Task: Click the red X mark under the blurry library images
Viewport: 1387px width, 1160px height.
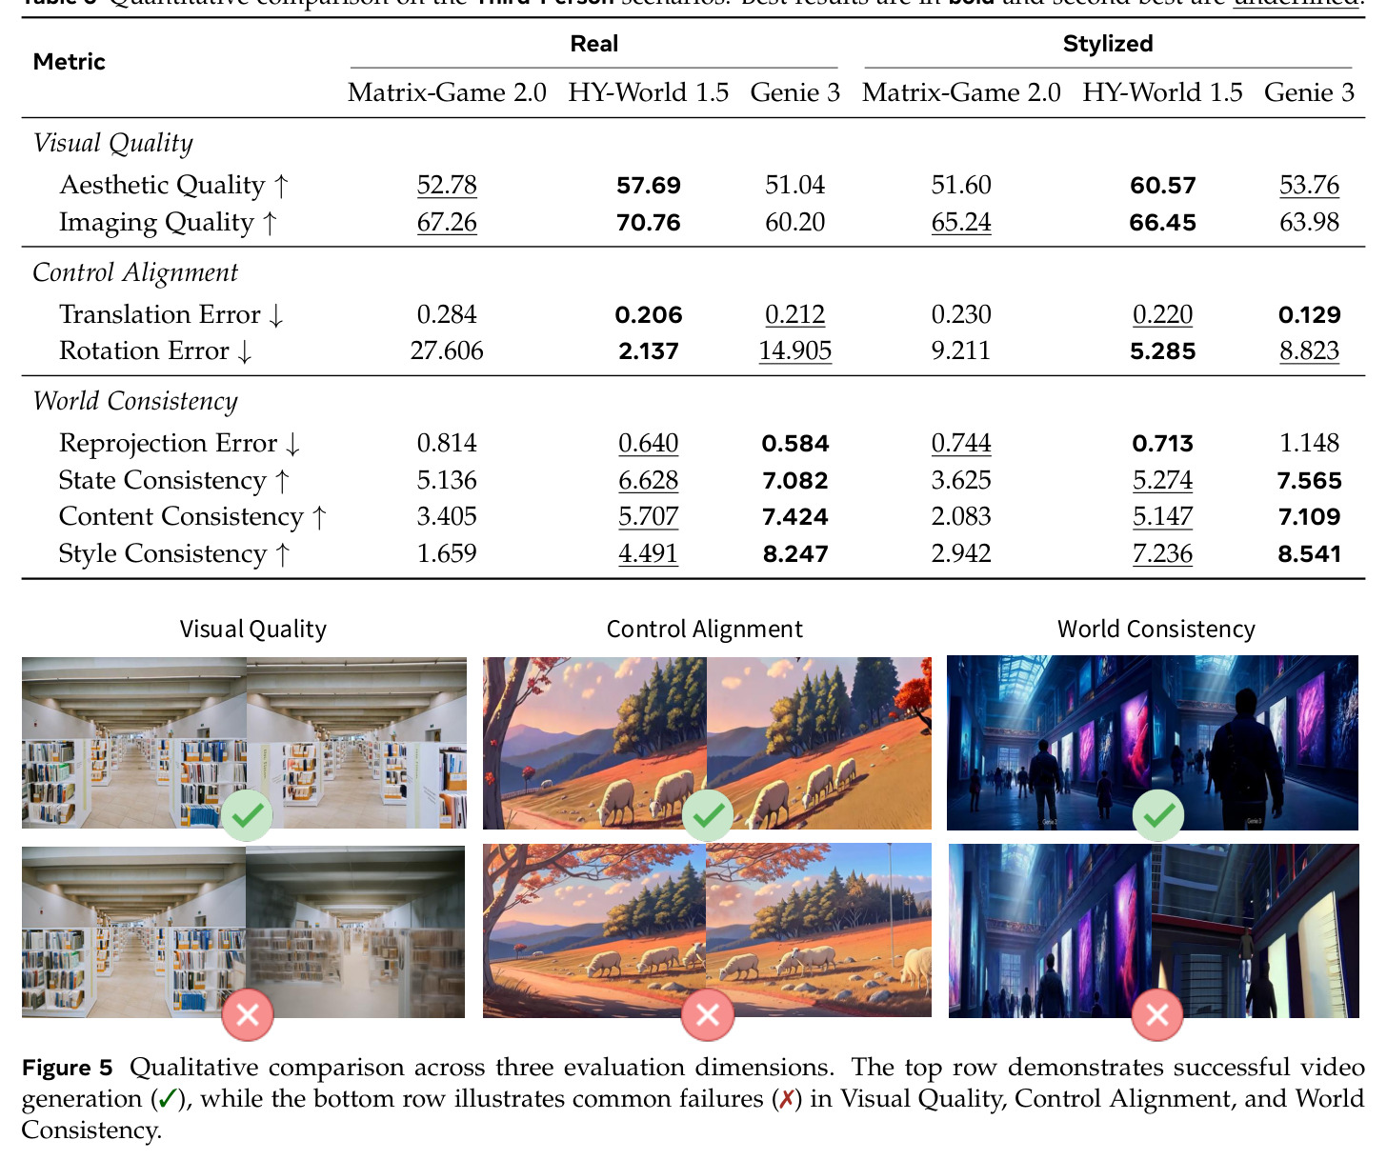Action: tap(248, 1014)
